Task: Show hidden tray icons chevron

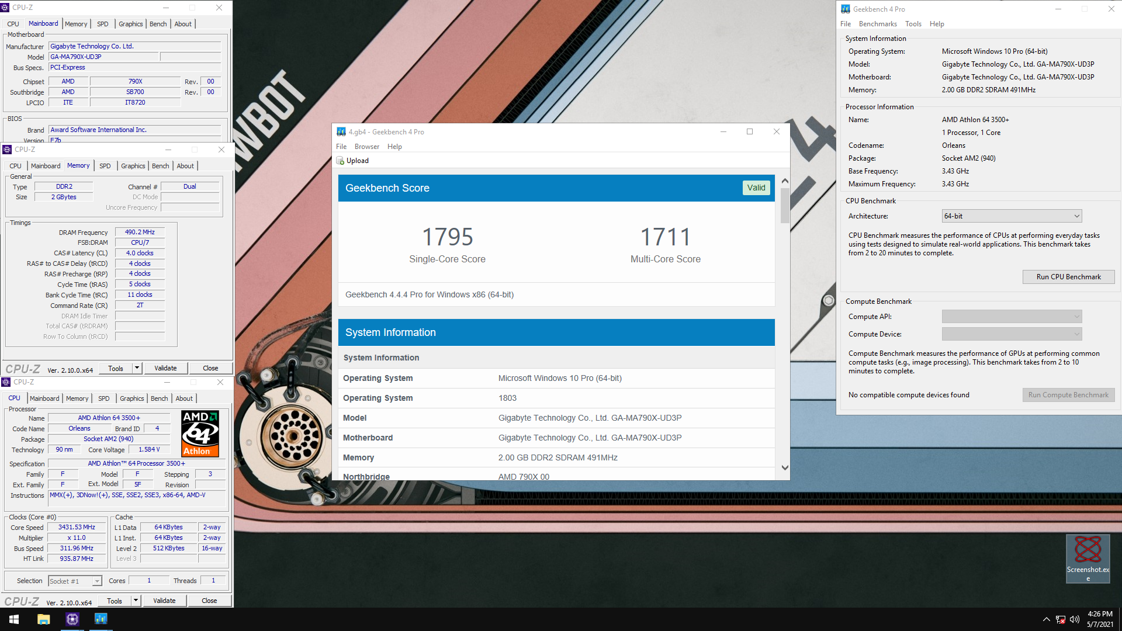Action: [1046, 619]
